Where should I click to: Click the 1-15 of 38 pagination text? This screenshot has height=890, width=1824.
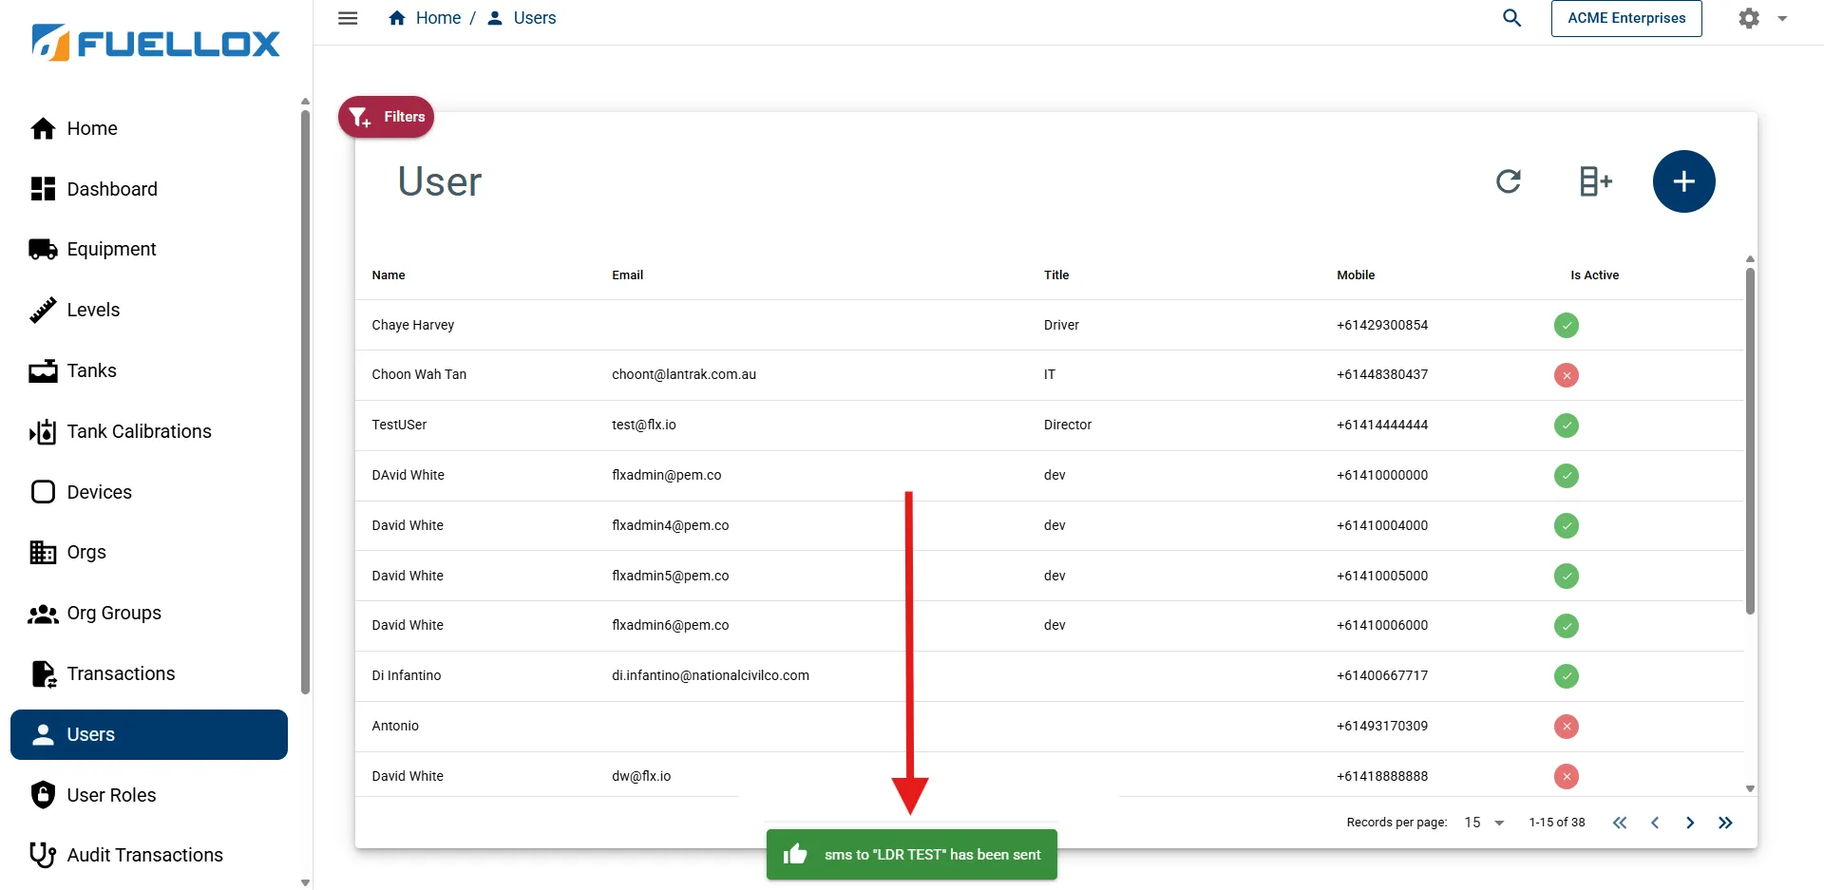pos(1556,823)
